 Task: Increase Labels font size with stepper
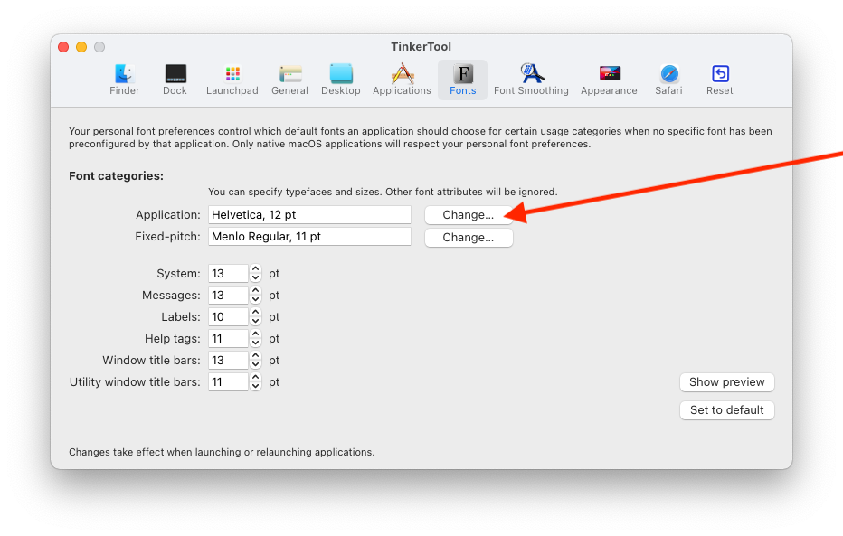point(255,313)
